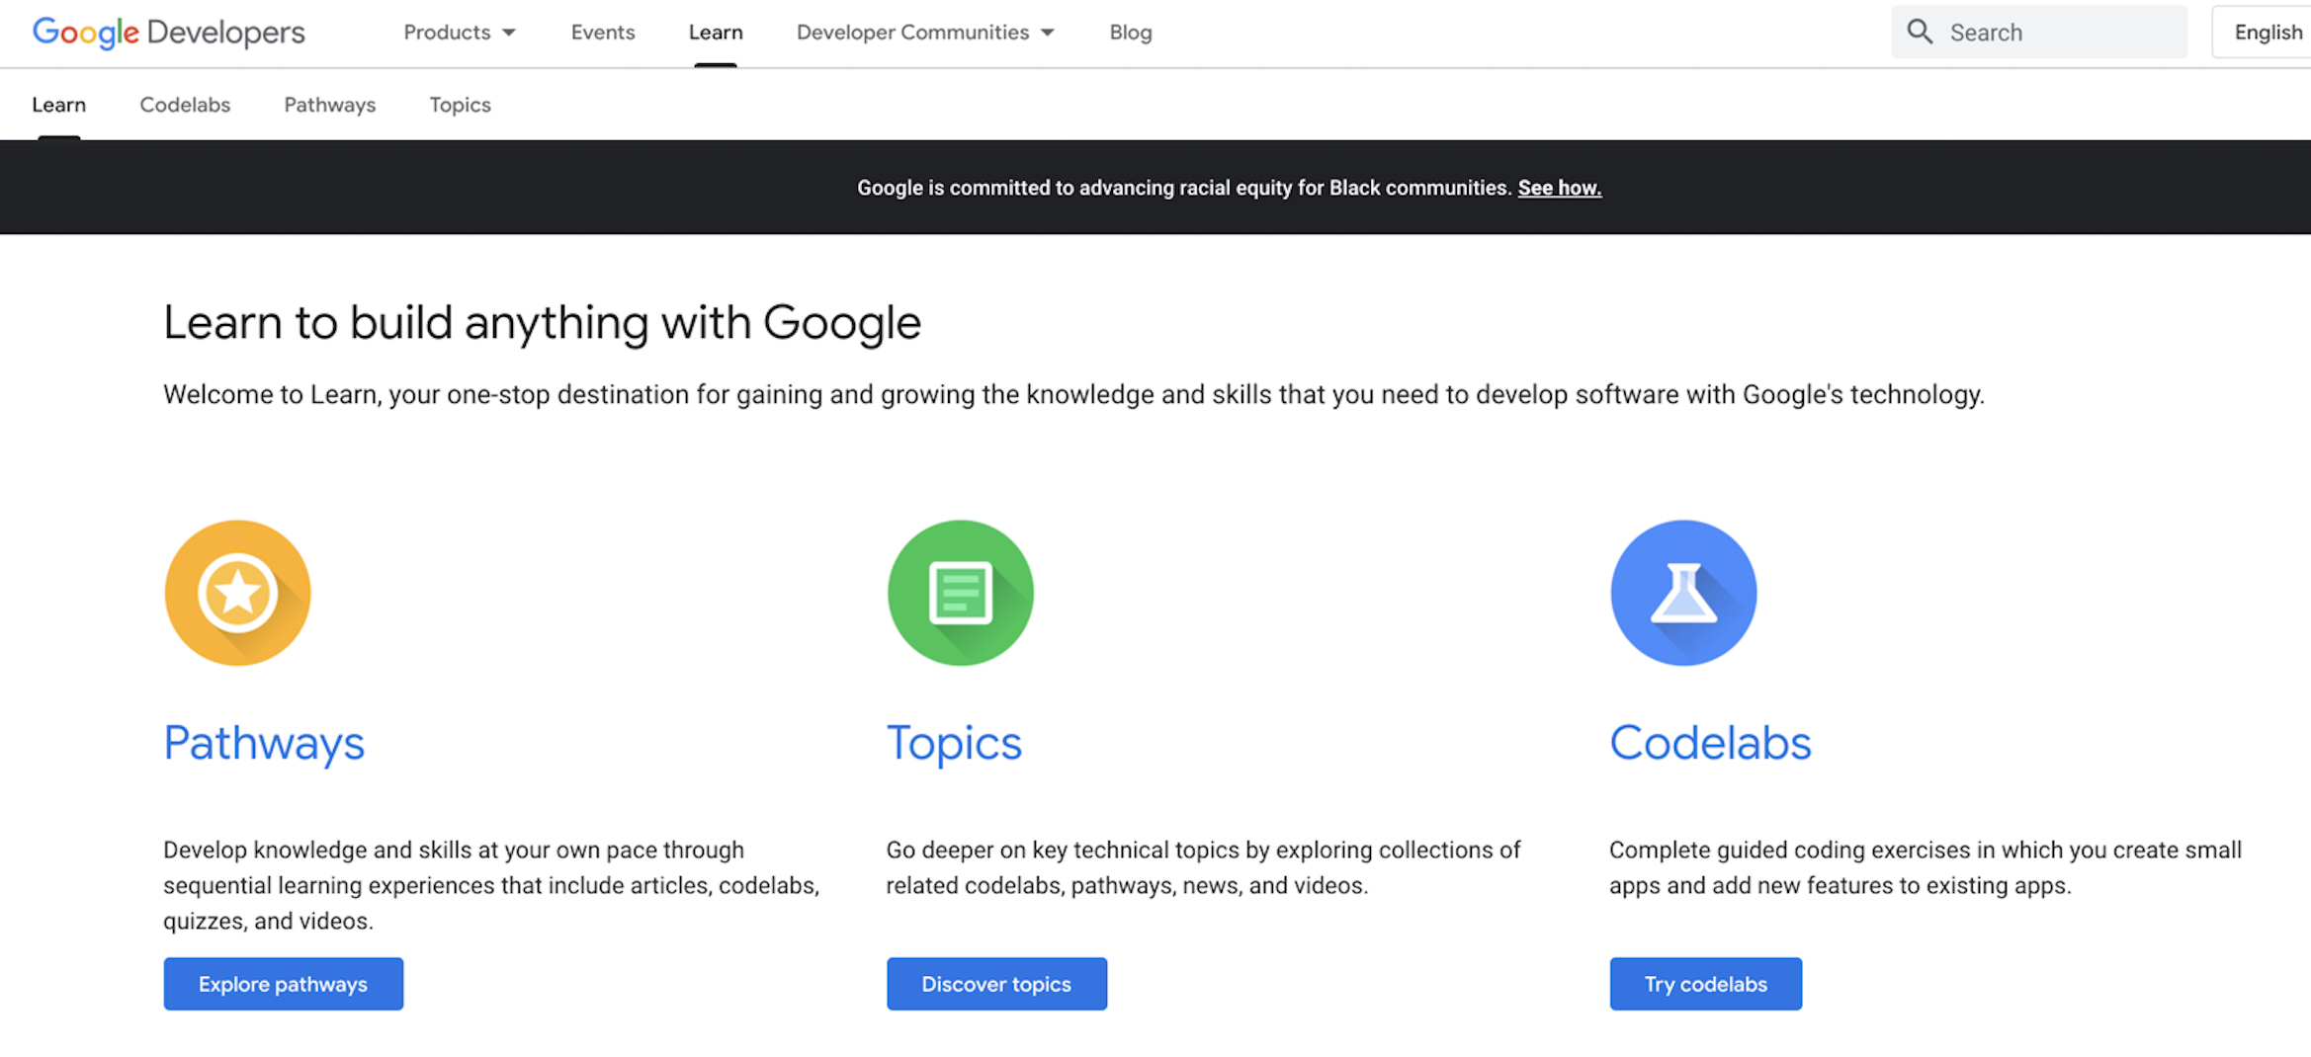Expand the Products dropdown menu
The width and height of the screenshot is (2311, 1057).
pos(459,33)
